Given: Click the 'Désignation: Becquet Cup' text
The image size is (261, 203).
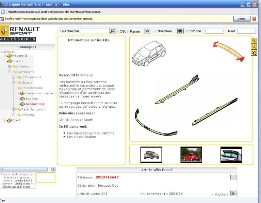Looking at the screenshot, I should [98, 186].
